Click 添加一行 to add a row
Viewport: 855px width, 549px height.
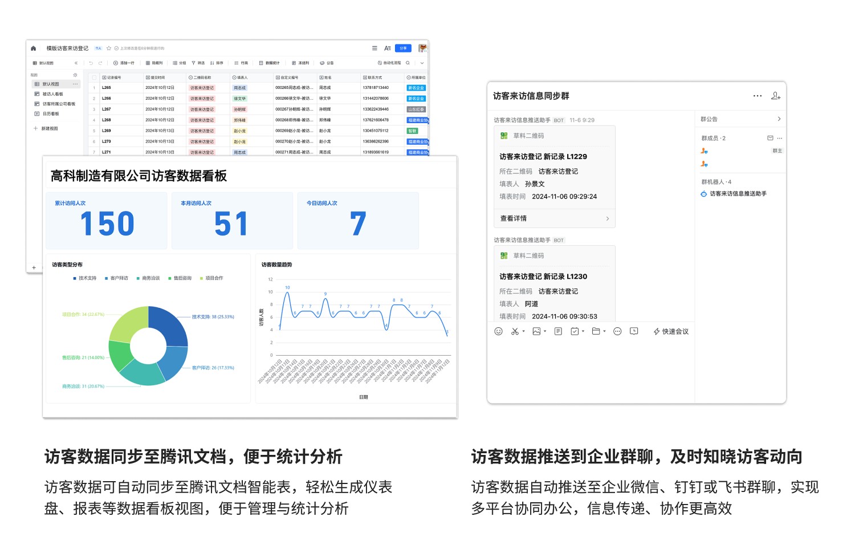[x=124, y=63]
